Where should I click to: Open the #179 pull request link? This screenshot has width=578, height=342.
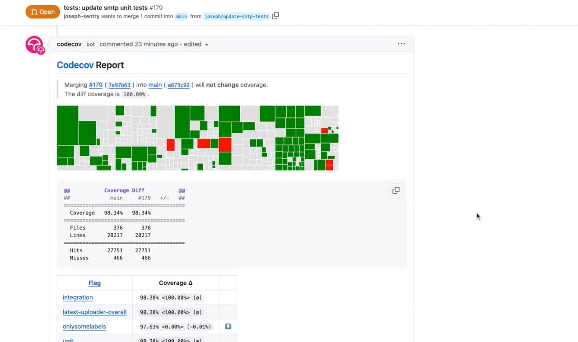click(96, 85)
